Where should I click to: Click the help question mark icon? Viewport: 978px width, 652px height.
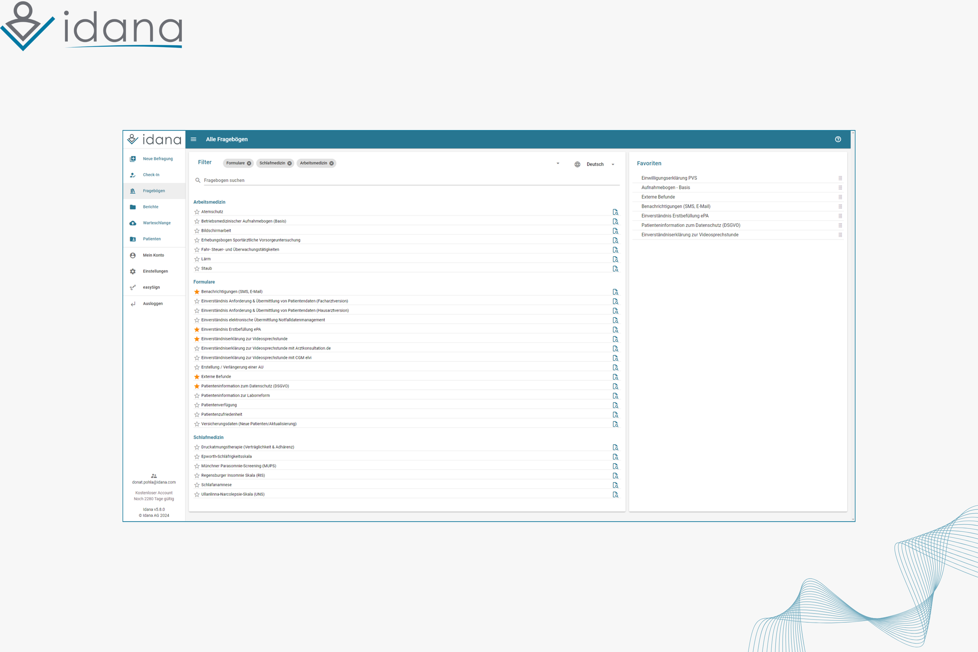click(x=838, y=139)
